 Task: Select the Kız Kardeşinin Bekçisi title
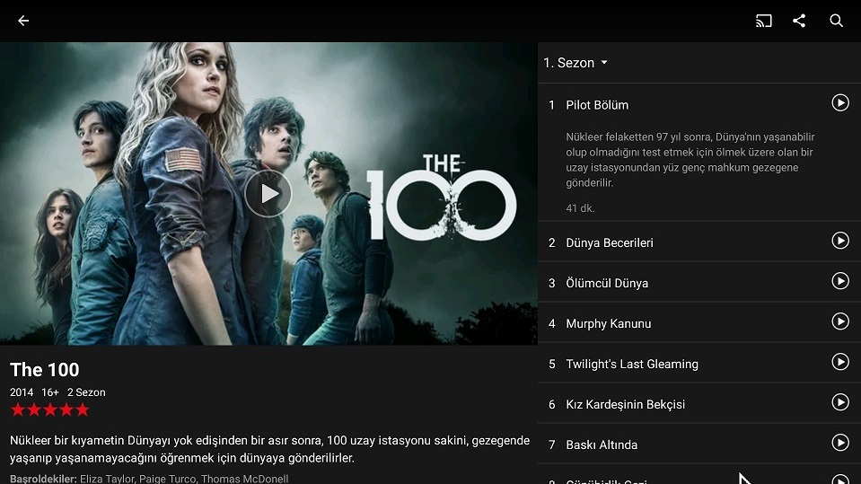point(626,404)
